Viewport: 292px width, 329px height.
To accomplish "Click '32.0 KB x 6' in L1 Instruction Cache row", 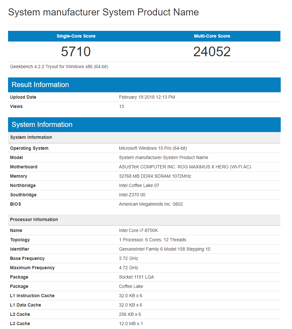I will pos(131,296).
